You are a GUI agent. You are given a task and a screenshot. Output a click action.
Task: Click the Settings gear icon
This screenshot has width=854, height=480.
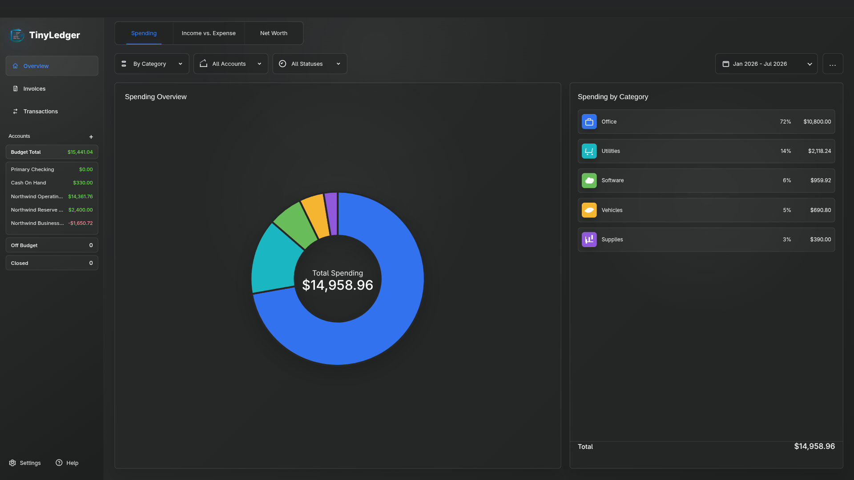click(x=12, y=463)
